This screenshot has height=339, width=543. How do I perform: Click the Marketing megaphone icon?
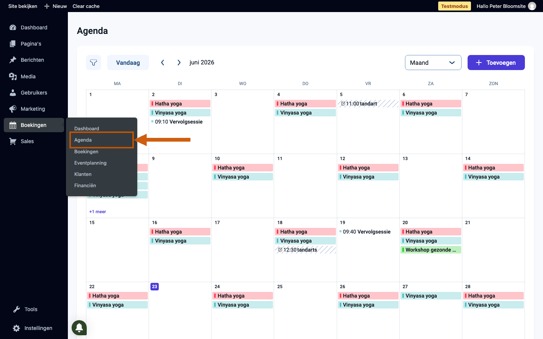(x=13, y=109)
